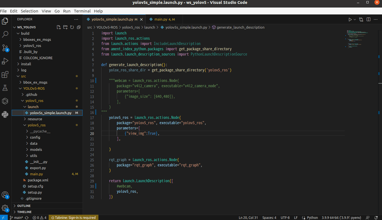Expand the install folder
Viewport: 382px width, 220px height.
coord(47,64)
